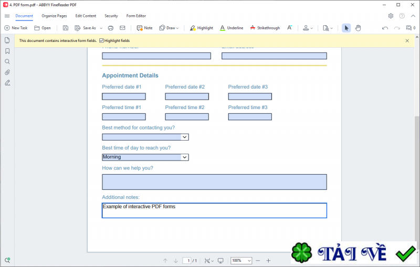Click the Additional notes text box

[214, 210]
